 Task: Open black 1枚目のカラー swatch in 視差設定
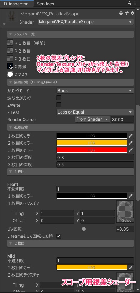tap(92, 136)
